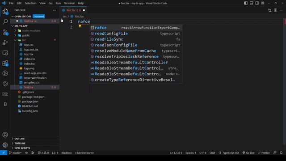Viewport: 286px width, 161px height.
Task: Open the Explorer view in activity bar
Action: tap(5, 12)
